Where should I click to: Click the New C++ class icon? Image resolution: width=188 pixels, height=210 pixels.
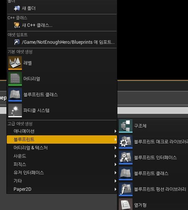(17, 25)
